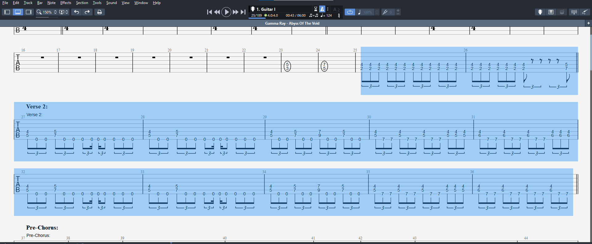Click the zoom slider below the zoom field
592x244 pixels.
[x=47, y=17]
